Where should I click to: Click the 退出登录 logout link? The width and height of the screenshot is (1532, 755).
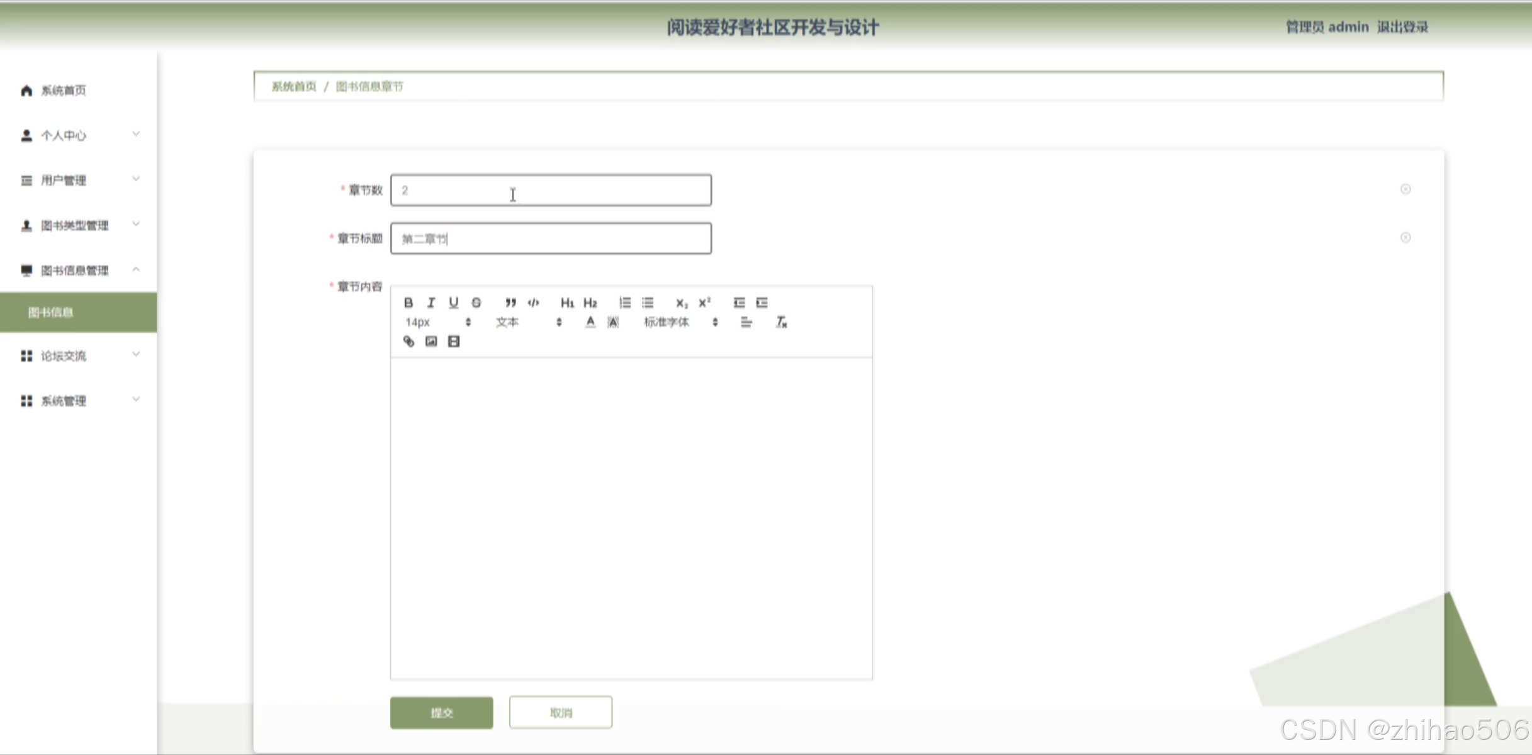click(x=1402, y=27)
